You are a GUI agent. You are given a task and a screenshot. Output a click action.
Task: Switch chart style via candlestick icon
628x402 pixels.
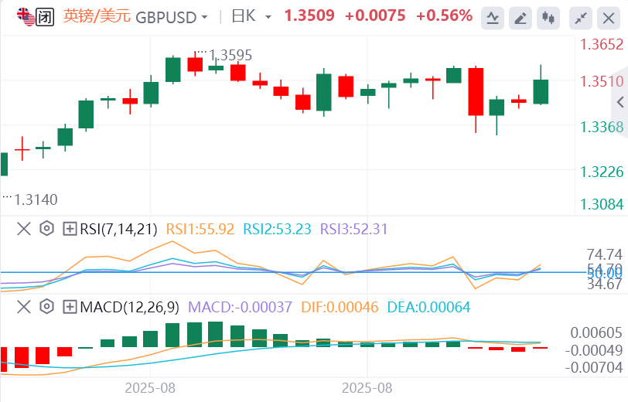click(x=548, y=18)
